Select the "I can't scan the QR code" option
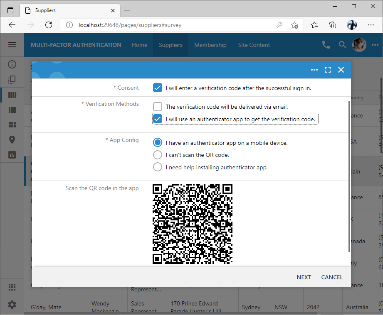Image resolution: width=383 pixels, height=315 pixels. 158,155
